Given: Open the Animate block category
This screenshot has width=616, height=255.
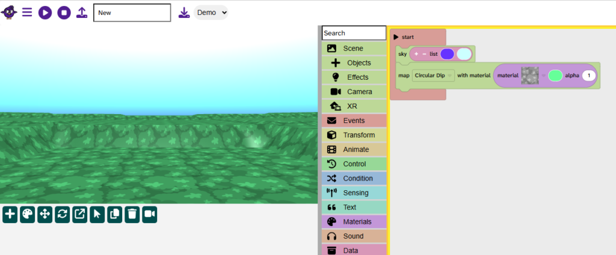Looking at the screenshot, I should pos(354,149).
